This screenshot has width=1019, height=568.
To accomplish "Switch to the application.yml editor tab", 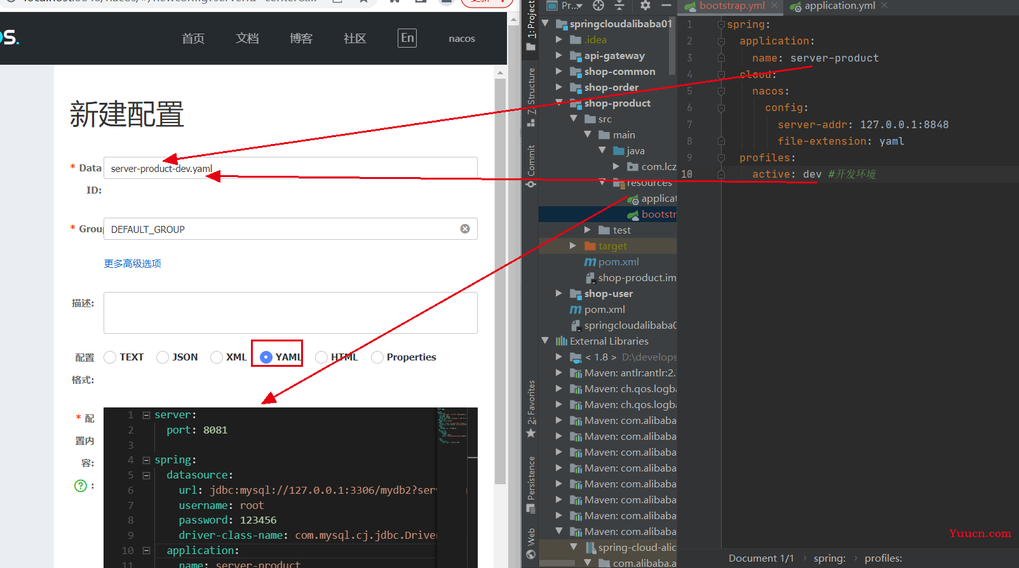I will point(839,6).
